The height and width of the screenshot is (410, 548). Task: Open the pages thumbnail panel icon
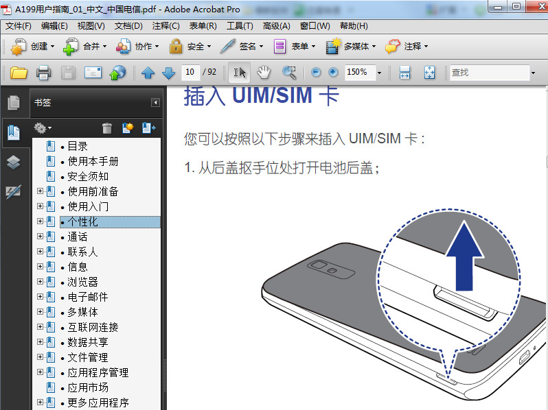tap(14, 103)
